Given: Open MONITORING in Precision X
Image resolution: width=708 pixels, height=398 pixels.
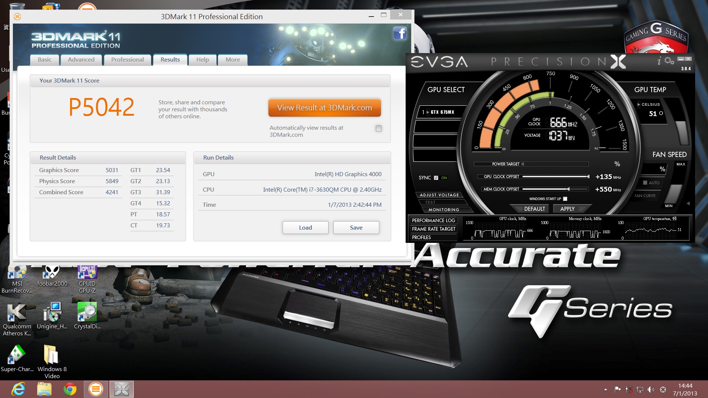Looking at the screenshot, I should [444, 210].
